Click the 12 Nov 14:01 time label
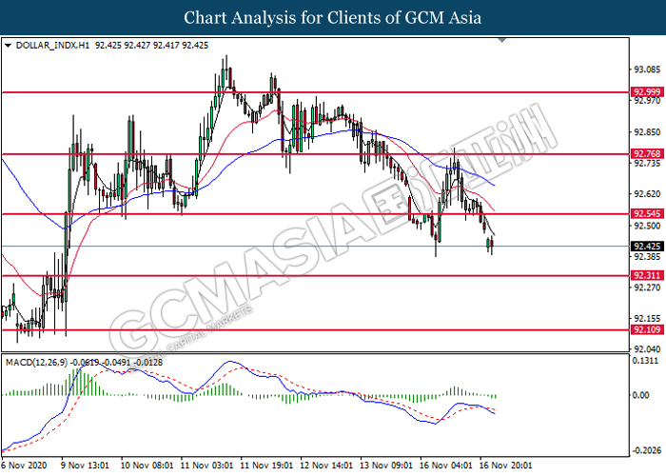The image size is (666, 476). 326,466
